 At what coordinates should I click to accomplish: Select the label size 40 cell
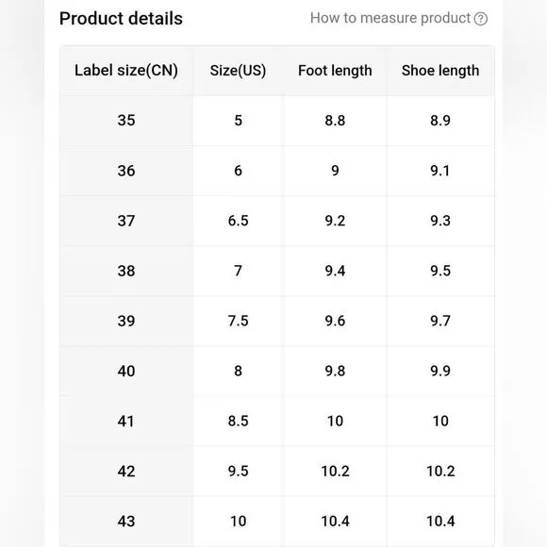[x=126, y=371]
